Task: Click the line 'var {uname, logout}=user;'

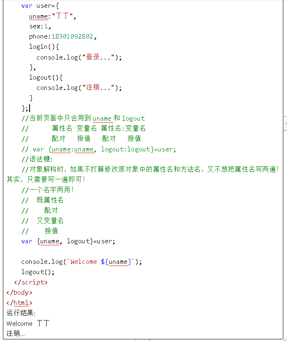Action: (68, 241)
